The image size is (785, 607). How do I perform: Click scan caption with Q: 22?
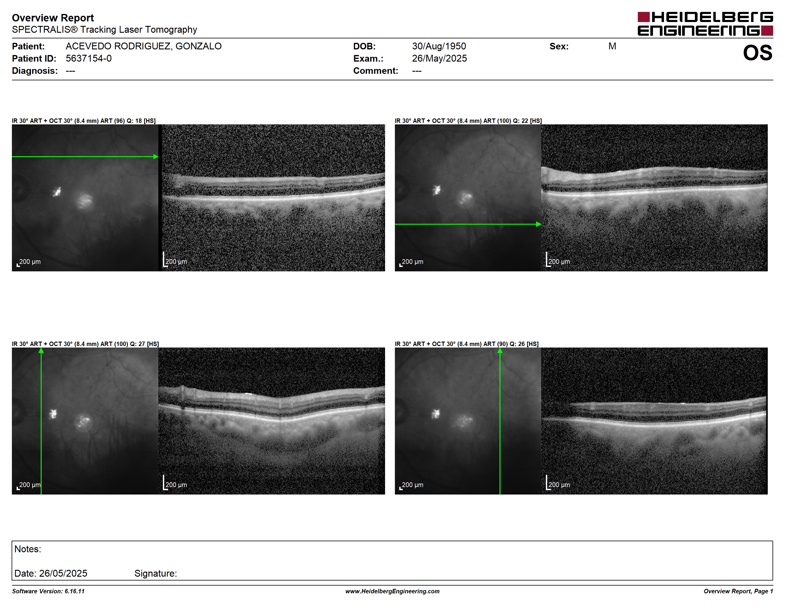pyautogui.click(x=468, y=121)
